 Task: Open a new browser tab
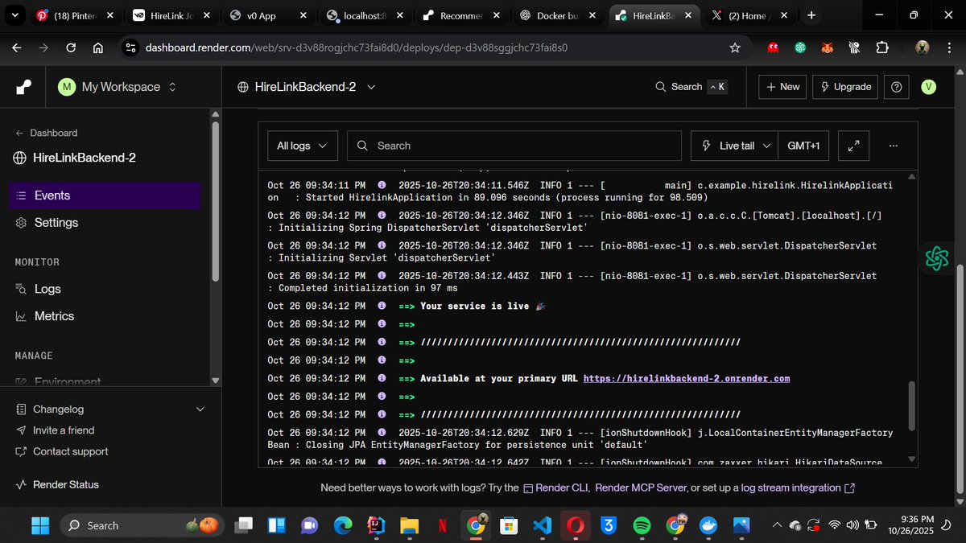click(811, 15)
